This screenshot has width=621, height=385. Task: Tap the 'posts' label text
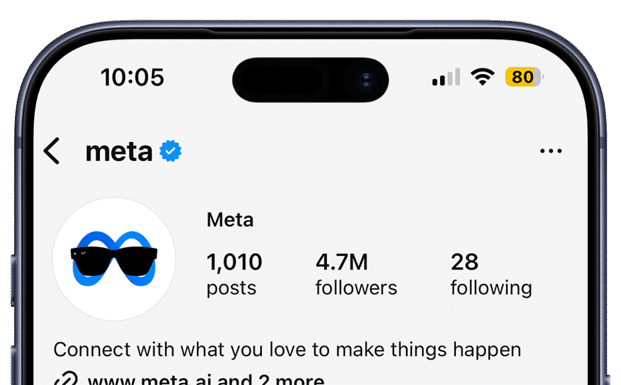pyautogui.click(x=231, y=287)
